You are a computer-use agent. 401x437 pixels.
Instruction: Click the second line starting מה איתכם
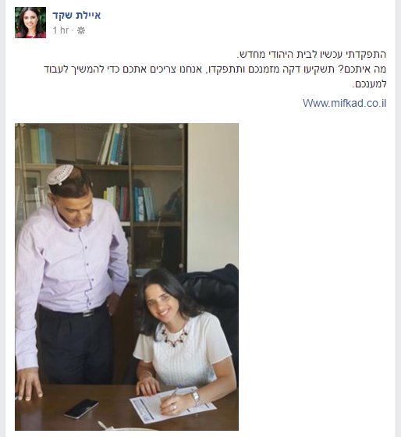(215, 69)
